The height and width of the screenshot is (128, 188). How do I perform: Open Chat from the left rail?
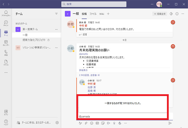(6, 23)
